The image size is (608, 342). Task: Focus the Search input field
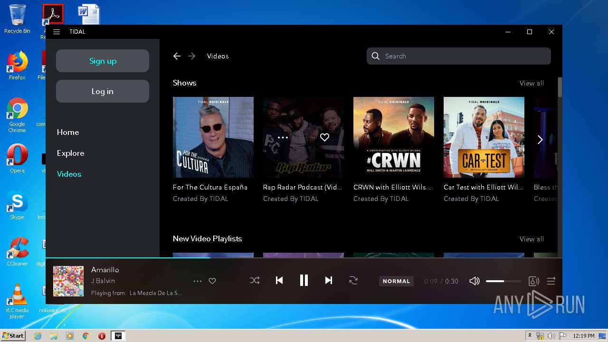coord(459,56)
